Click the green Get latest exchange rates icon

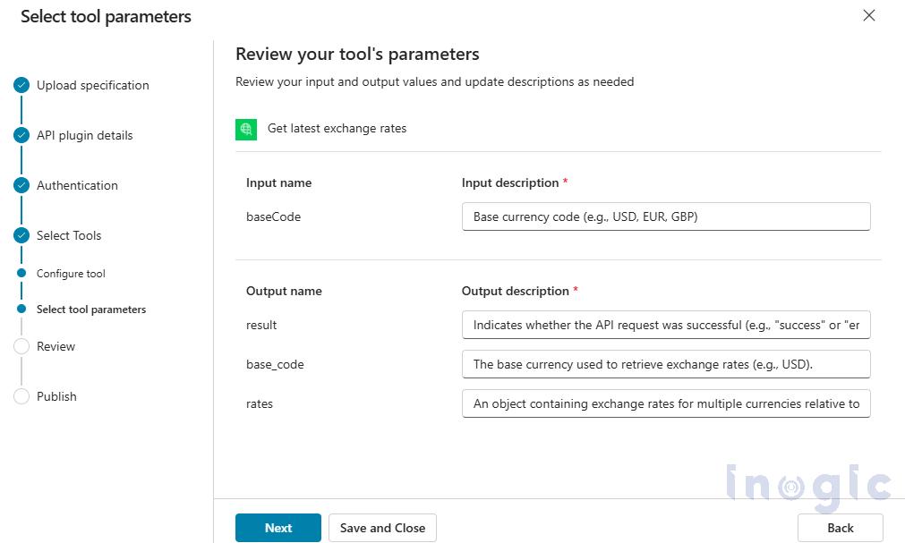(246, 129)
